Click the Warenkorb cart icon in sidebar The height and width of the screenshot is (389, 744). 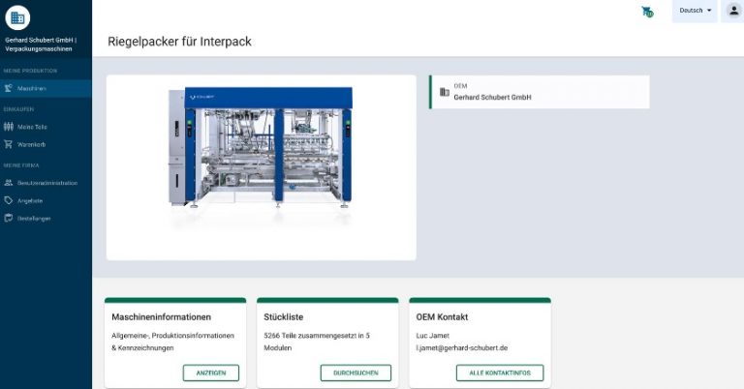9,144
